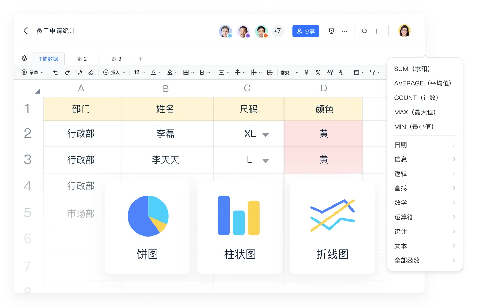Click the undo arrow in the toolbar
The height and width of the screenshot is (307, 477).
click(x=56, y=73)
